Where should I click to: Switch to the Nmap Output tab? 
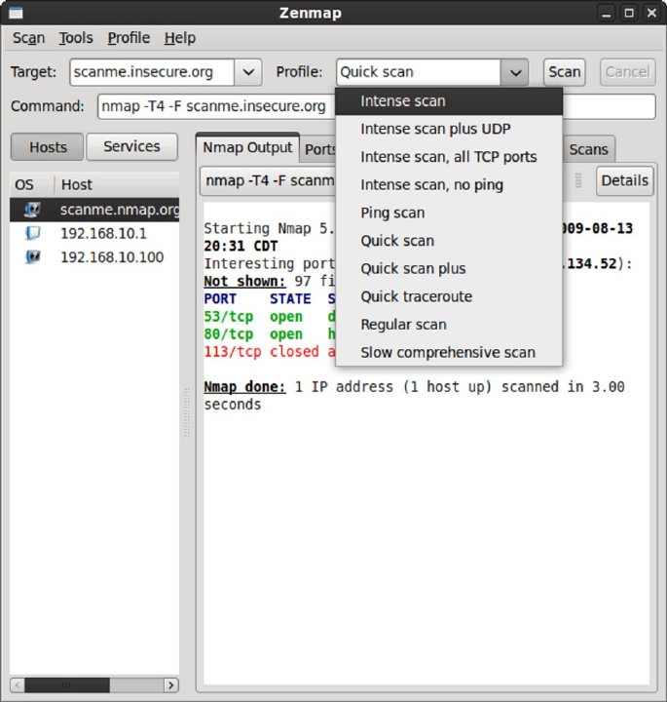(247, 148)
